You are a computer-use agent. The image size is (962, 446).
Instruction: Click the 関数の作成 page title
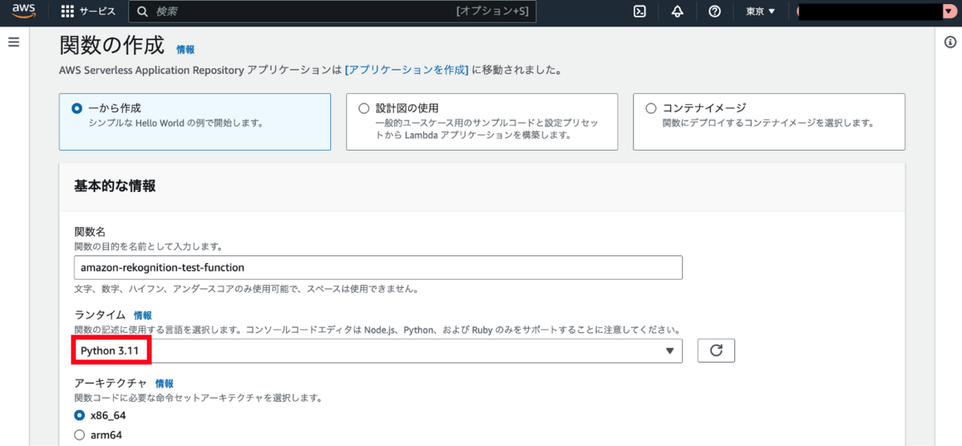(x=111, y=45)
